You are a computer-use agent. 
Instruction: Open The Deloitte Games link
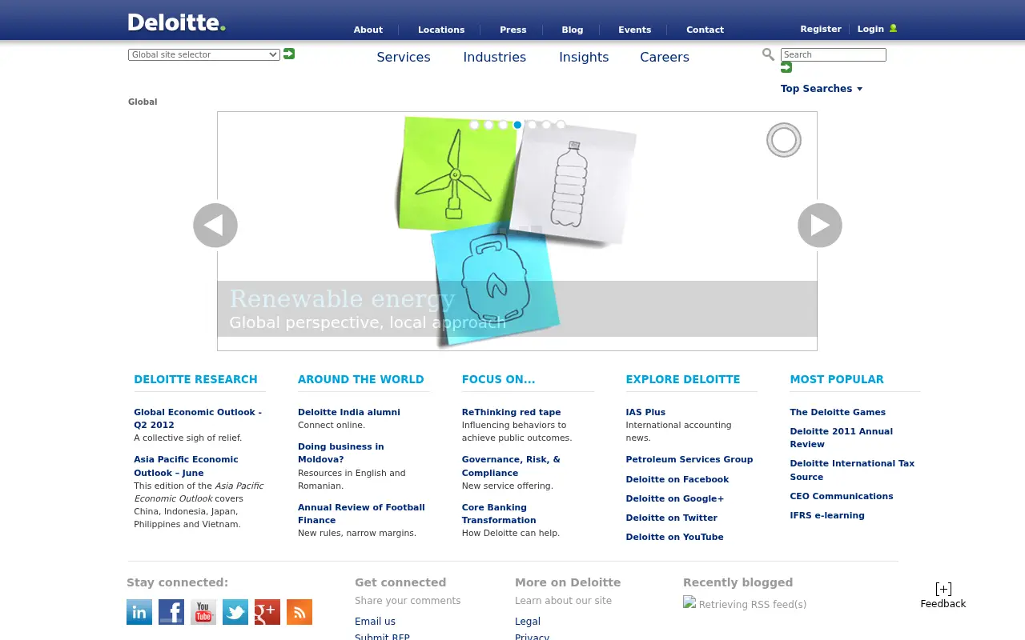pos(838,412)
